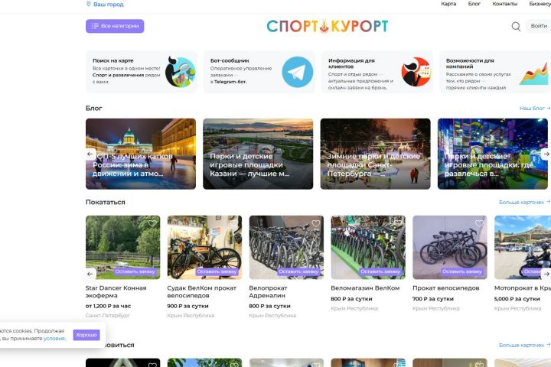Favorite the Судак ВелКом прокат card heart
The height and width of the screenshot is (367, 551).
click(x=234, y=223)
